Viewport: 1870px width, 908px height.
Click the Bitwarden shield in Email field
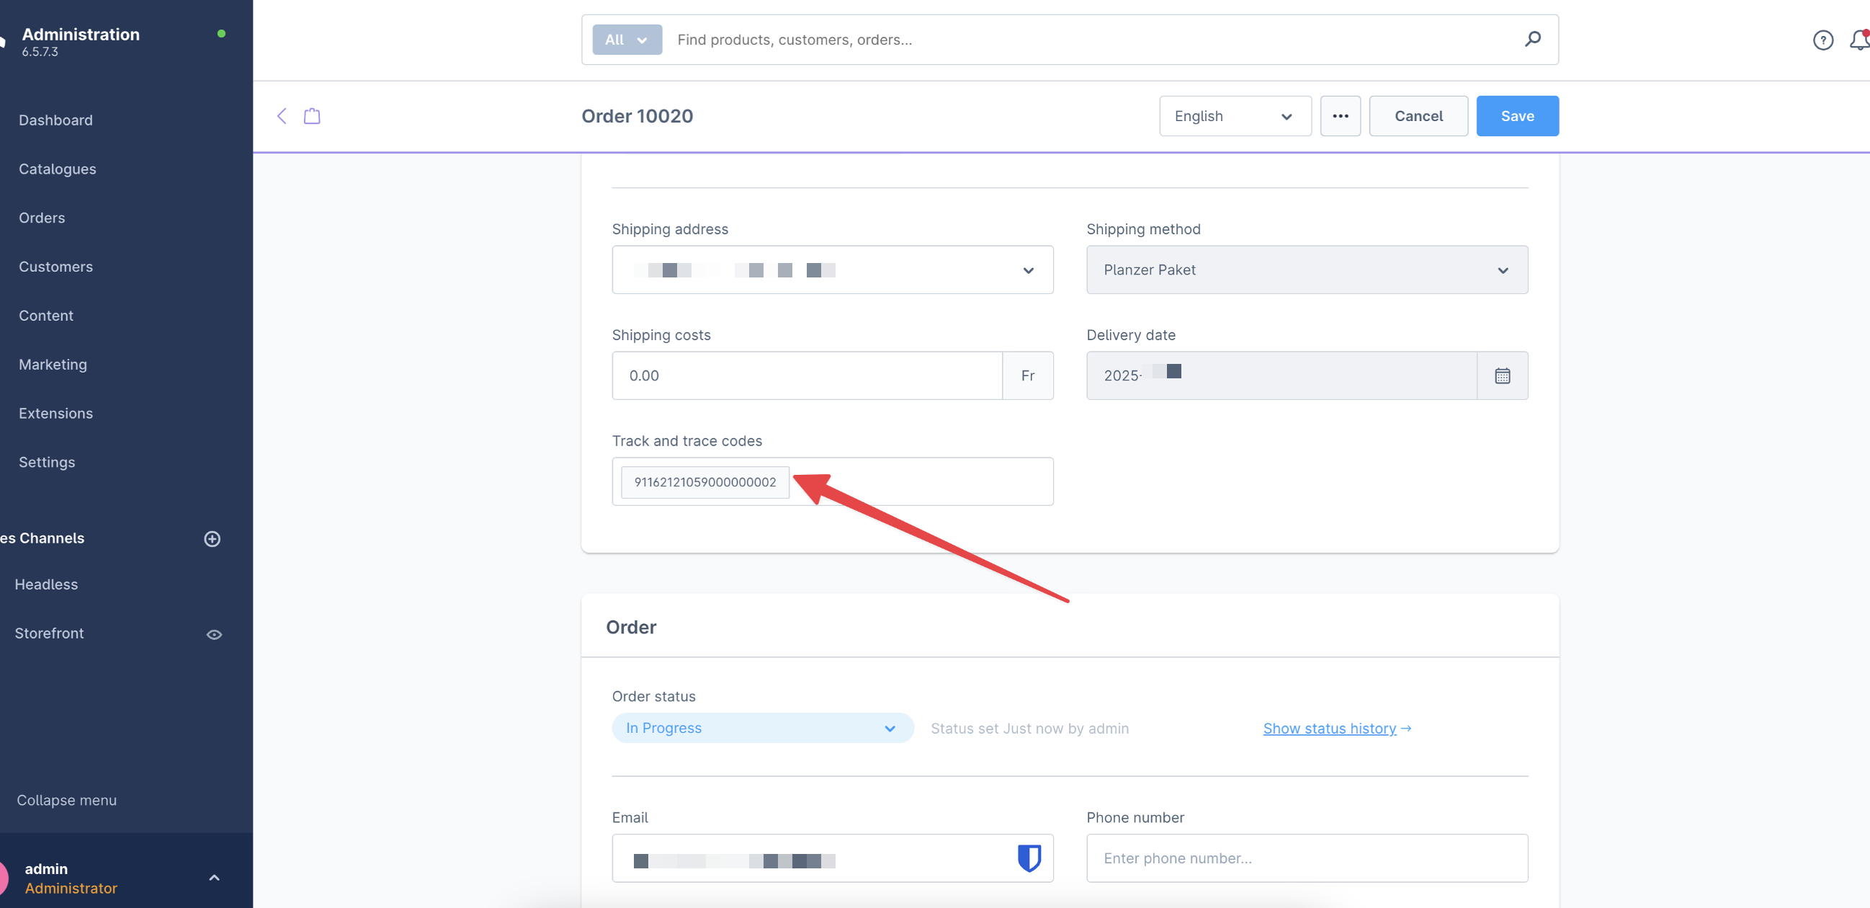1029,858
